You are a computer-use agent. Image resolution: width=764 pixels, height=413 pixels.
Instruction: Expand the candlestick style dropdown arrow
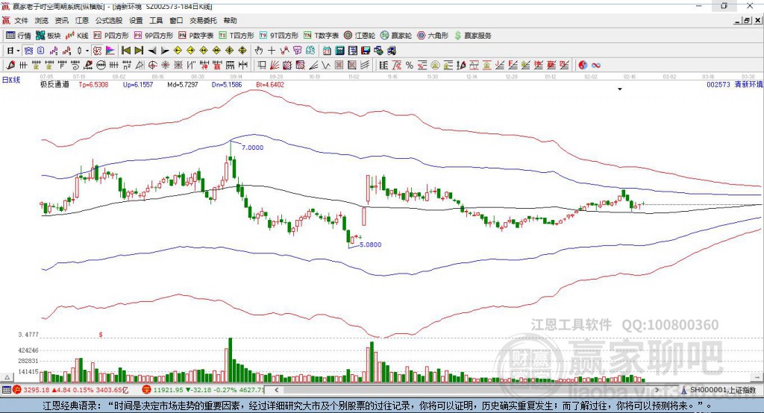[x=87, y=50]
